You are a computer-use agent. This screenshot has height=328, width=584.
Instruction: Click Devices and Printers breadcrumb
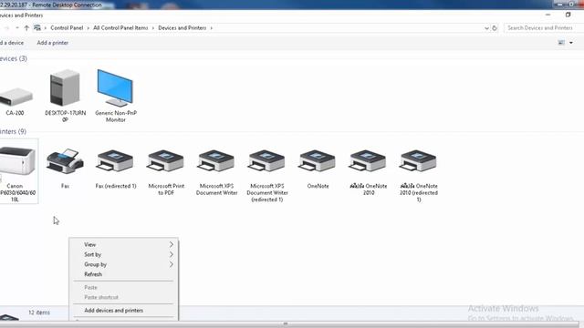182,28
